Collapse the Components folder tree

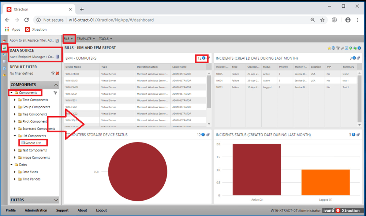(x=12, y=92)
